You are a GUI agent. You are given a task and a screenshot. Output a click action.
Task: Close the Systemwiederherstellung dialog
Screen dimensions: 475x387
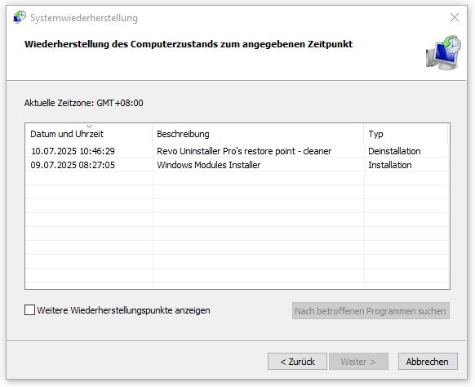[455, 17]
